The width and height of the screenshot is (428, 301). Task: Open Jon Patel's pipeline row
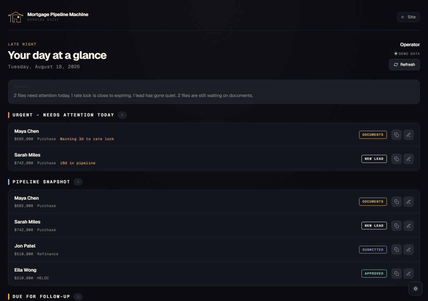[214, 250]
